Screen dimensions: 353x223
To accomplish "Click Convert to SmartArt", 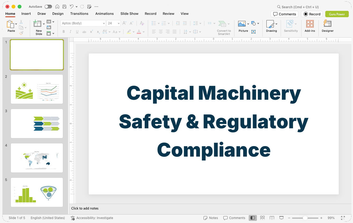I will [224, 28].
